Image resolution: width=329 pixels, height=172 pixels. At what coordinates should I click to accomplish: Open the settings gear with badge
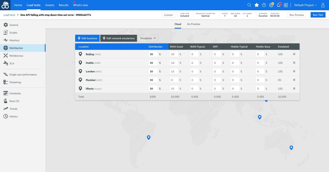point(271,5)
